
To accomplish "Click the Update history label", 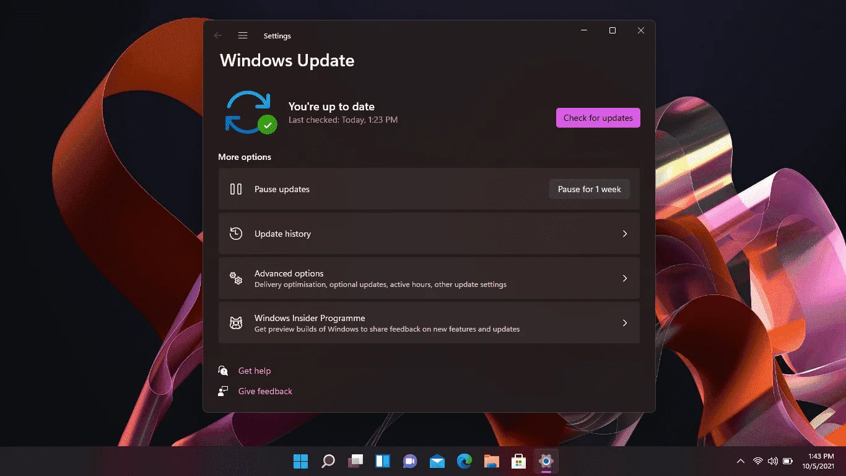I will coord(282,234).
